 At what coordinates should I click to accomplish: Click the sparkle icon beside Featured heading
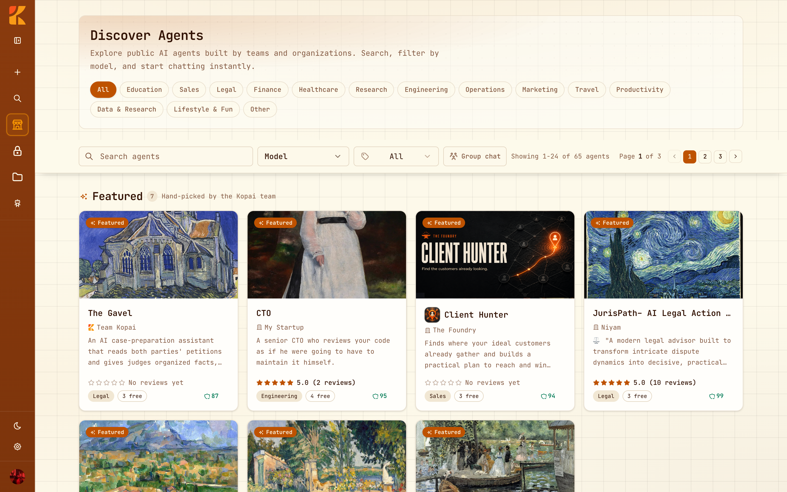click(84, 197)
